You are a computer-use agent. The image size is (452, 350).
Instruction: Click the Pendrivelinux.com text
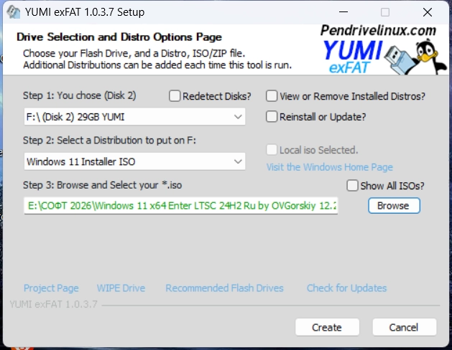378,31
